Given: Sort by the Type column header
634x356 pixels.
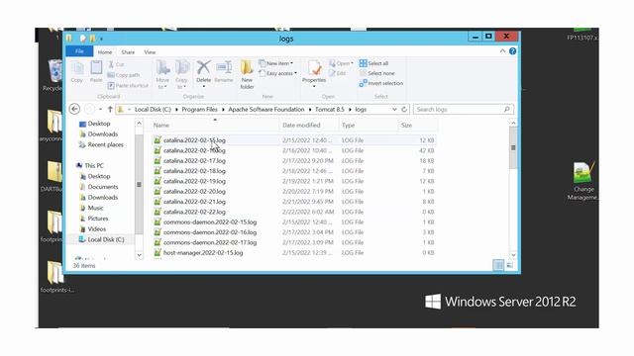Looking at the screenshot, I should (x=368, y=126).
